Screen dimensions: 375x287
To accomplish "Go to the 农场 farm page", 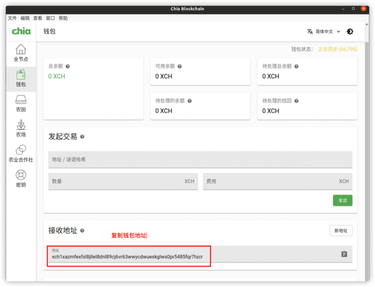I will tap(21, 129).
